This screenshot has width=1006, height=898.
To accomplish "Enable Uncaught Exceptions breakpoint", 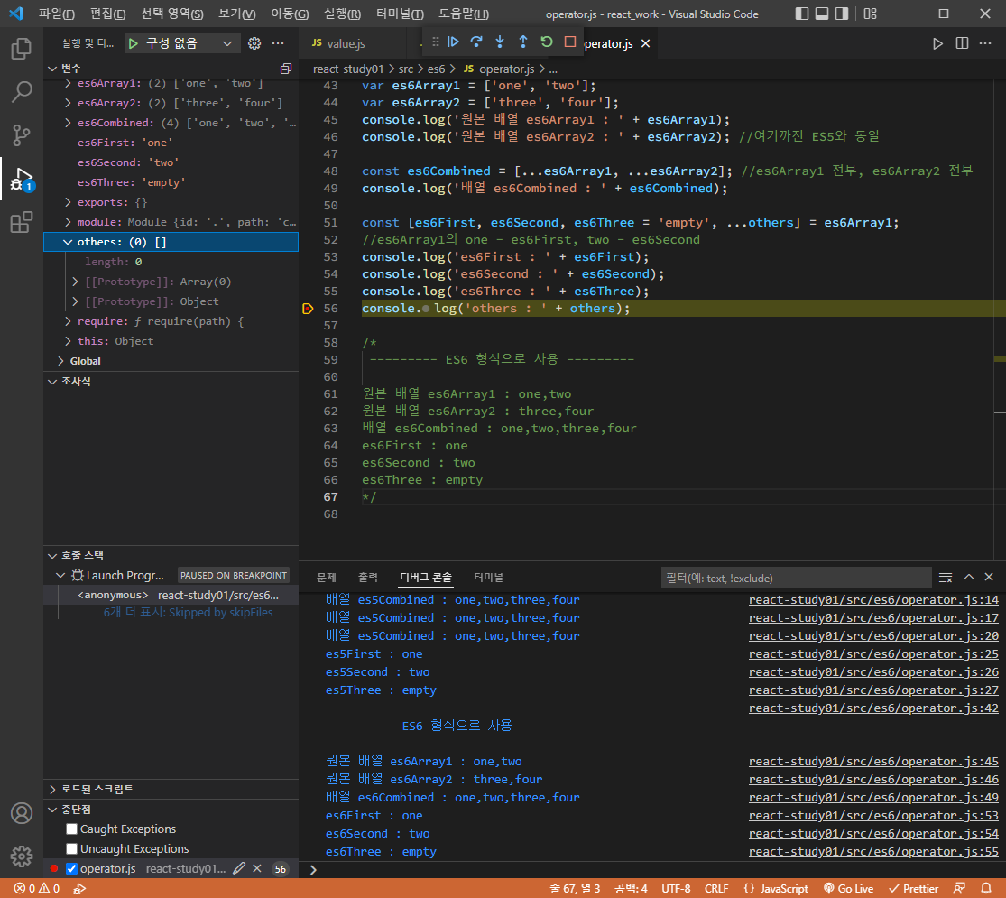I will (72, 848).
